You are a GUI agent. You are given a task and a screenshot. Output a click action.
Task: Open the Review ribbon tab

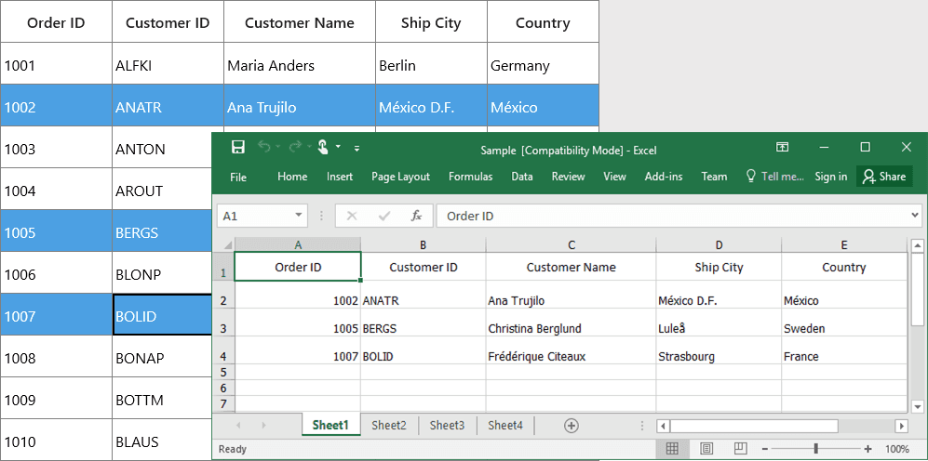click(x=568, y=176)
